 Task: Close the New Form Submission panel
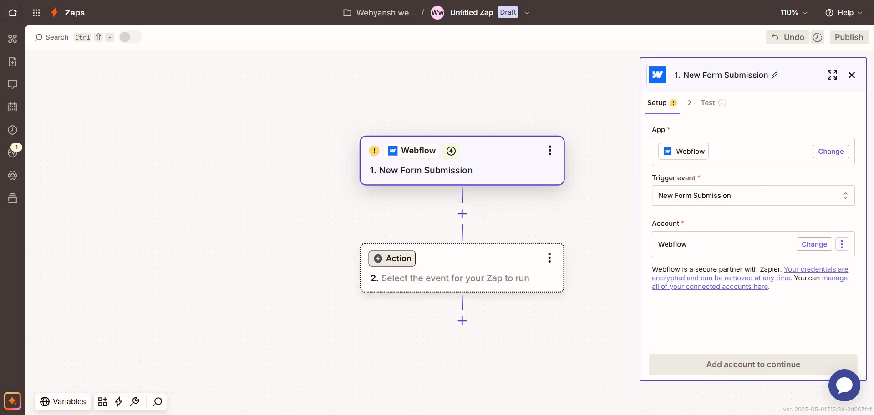coord(852,75)
